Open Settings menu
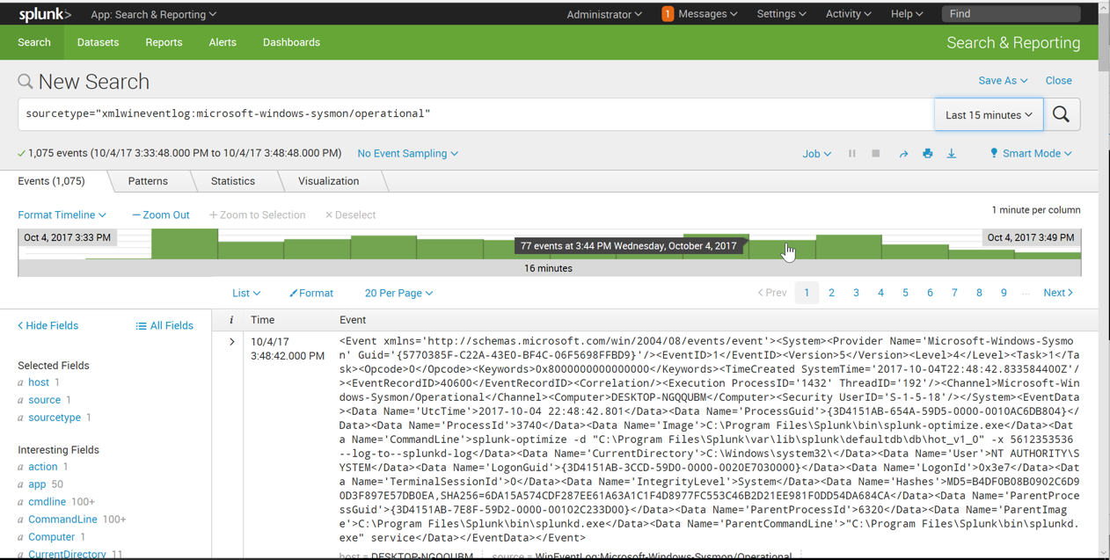Screen dimensions: 1110x560 [781, 14]
